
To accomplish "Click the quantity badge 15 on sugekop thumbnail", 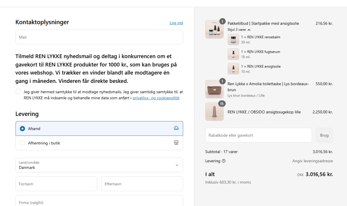I will click(222, 104).
